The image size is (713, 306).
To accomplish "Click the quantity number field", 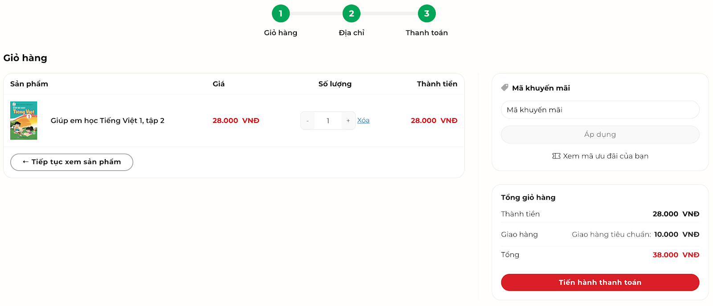I will click(328, 121).
